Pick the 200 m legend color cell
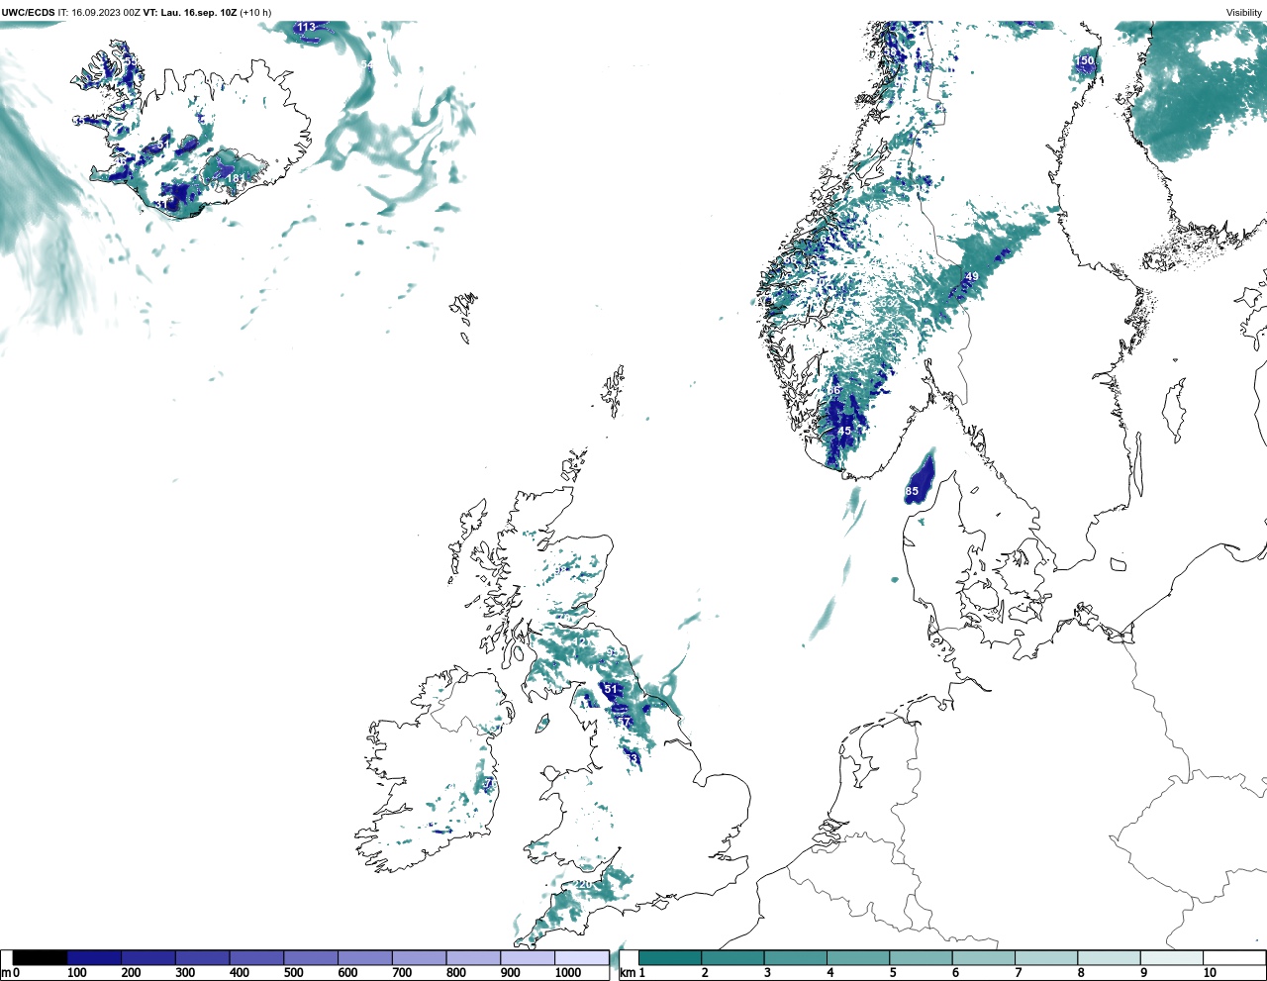 pyautogui.click(x=148, y=958)
